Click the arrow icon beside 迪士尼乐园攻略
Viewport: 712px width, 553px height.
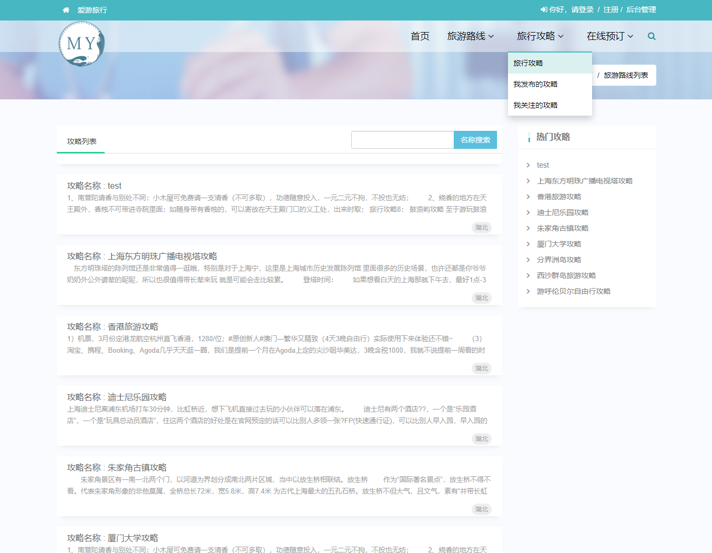(529, 212)
